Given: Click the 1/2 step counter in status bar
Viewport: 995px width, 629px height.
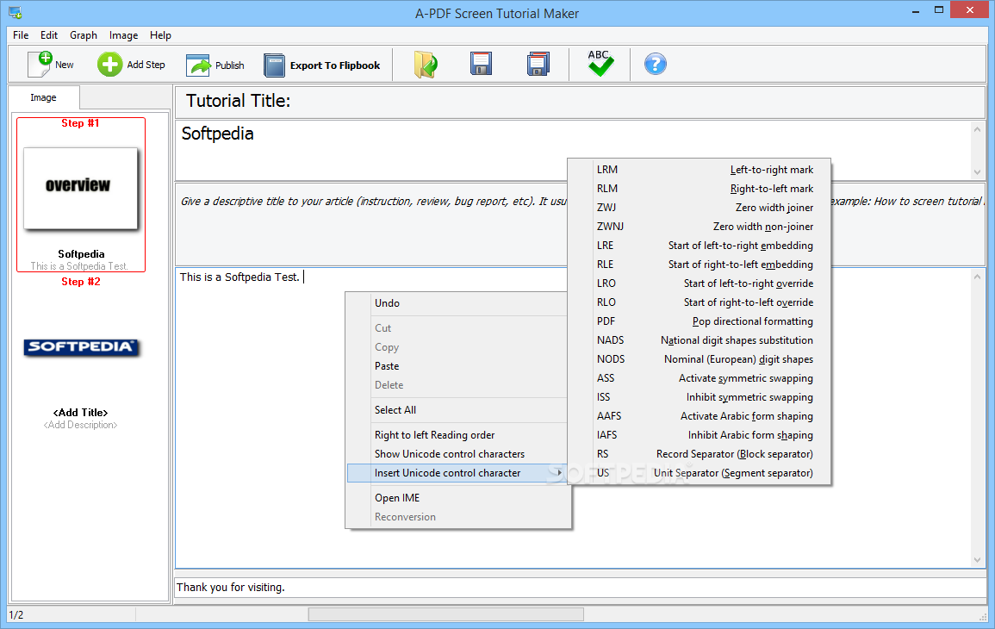Looking at the screenshot, I should tap(16, 615).
